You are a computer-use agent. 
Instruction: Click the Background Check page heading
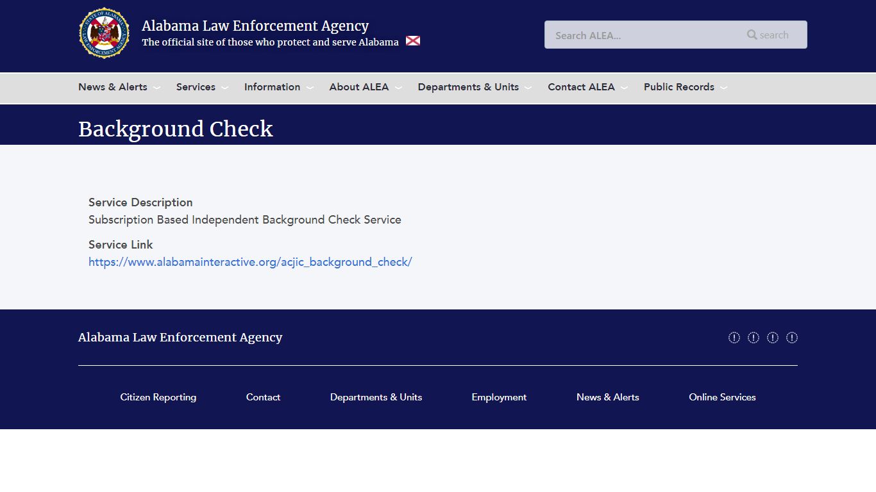[176, 129]
